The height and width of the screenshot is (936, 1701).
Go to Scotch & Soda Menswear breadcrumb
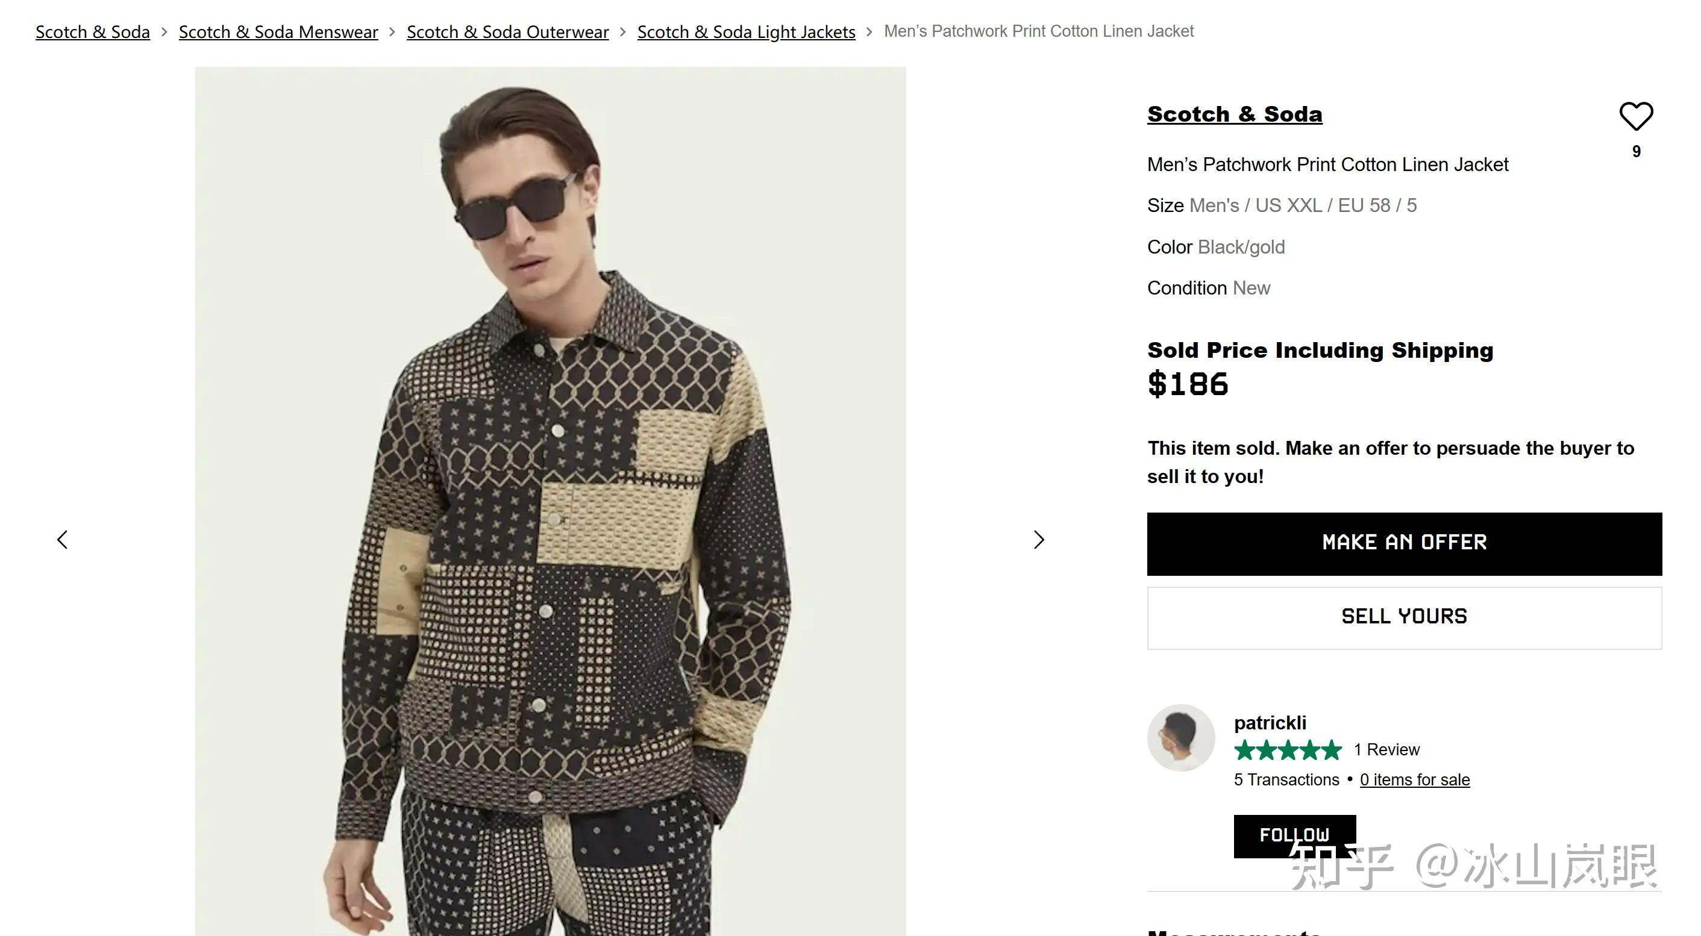278,32
